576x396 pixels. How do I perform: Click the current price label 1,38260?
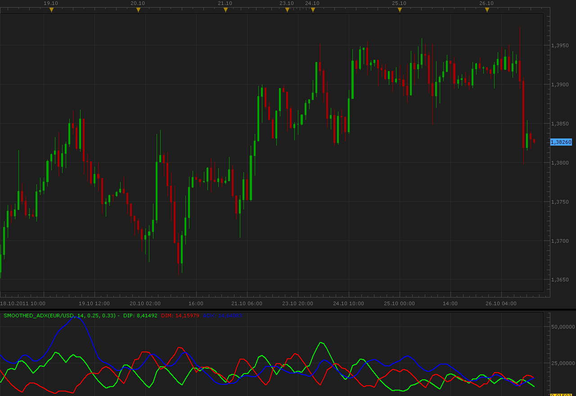pyautogui.click(x=561, y=142)
